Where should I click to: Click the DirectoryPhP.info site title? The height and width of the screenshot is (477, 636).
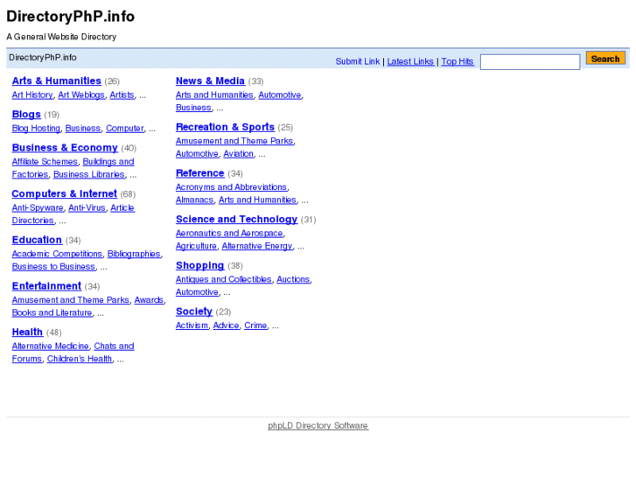[x=71, y=17]
